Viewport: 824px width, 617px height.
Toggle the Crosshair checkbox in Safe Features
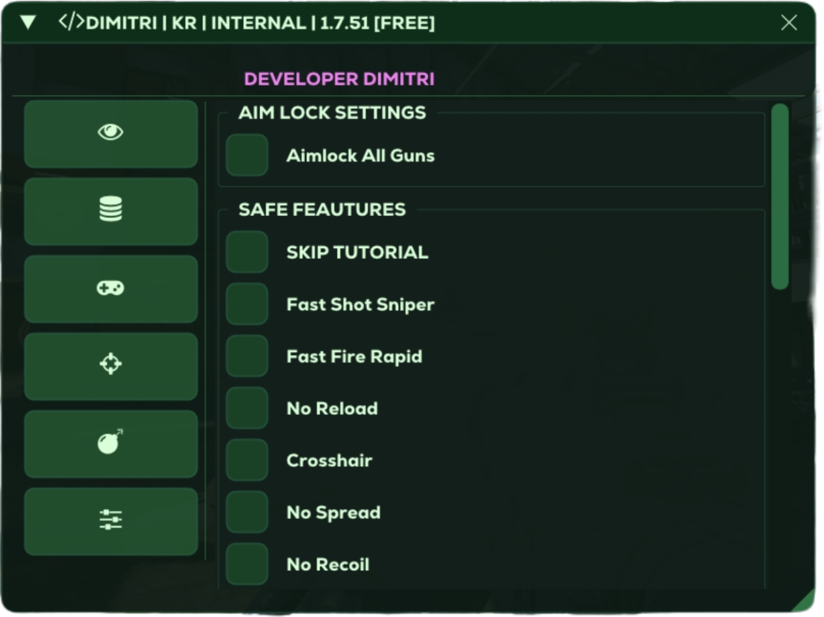[x=247, y=460]
